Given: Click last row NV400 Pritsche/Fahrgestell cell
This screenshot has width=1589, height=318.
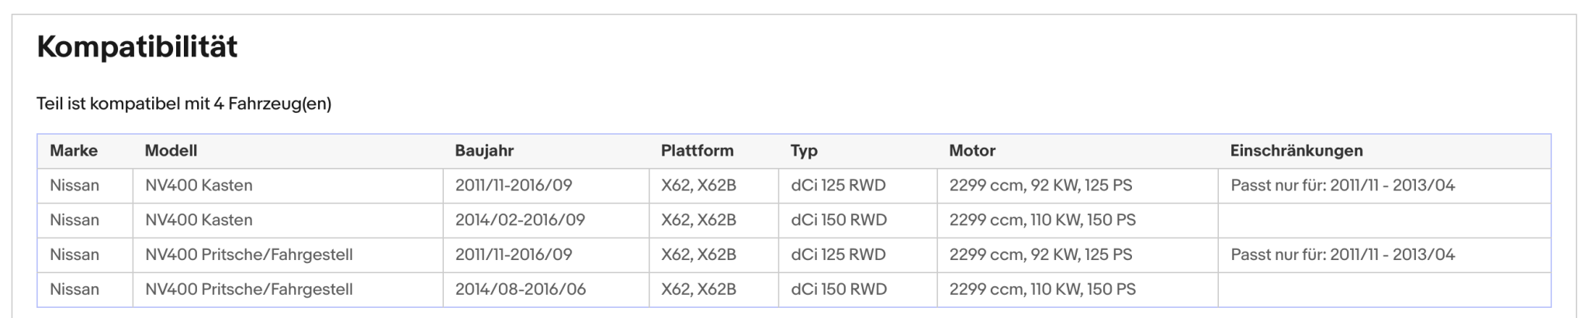Looking at the screenshot, I should pos(288,289).
